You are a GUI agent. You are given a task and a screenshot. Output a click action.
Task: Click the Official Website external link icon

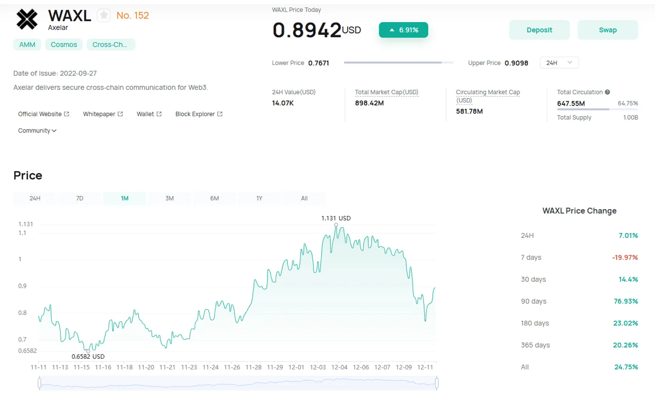coord(67,114)
